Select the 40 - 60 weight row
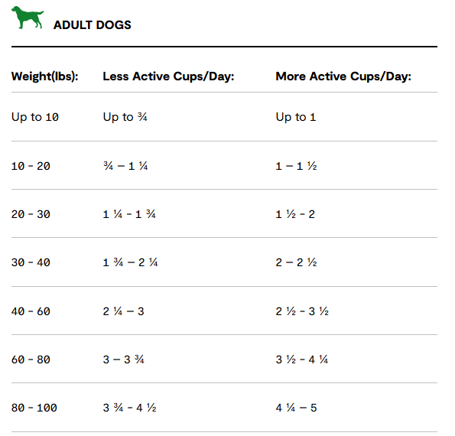This screenshot has width=455, height=436. tap(224, 311)
